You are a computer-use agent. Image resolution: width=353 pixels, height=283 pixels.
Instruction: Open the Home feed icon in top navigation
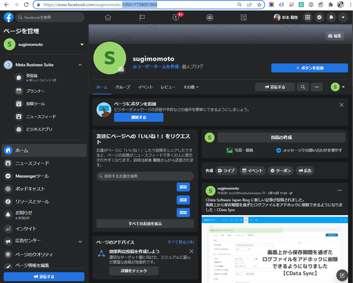[x=108, y=17]
